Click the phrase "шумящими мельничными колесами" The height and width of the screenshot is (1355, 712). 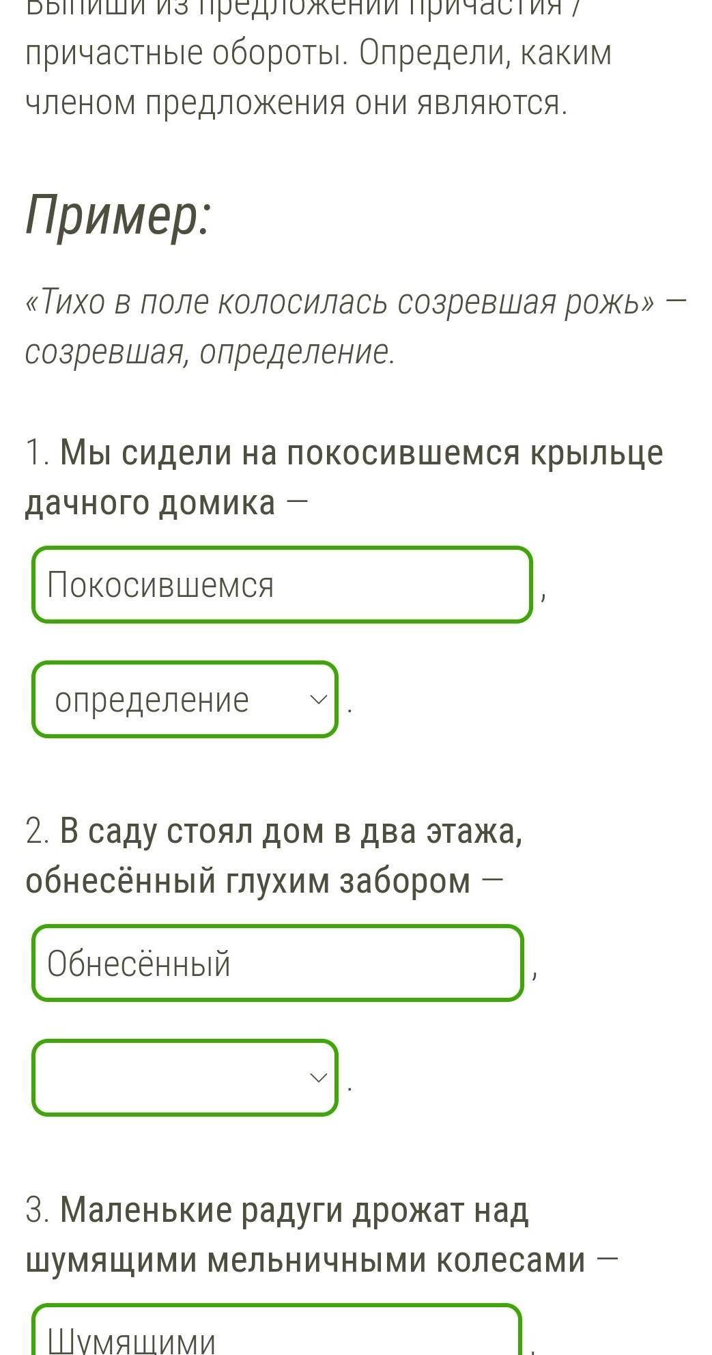point(306,1260)
